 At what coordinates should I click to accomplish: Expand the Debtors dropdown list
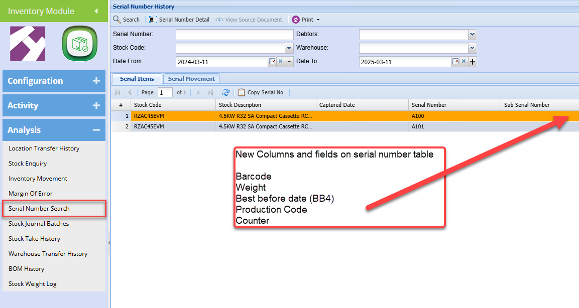pos(472,35)
